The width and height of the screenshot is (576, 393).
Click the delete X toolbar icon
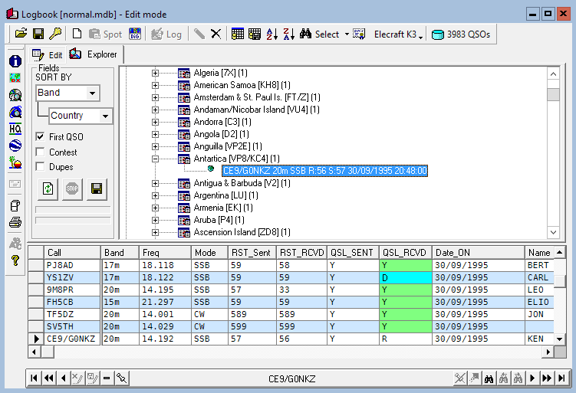pos(216,34)
